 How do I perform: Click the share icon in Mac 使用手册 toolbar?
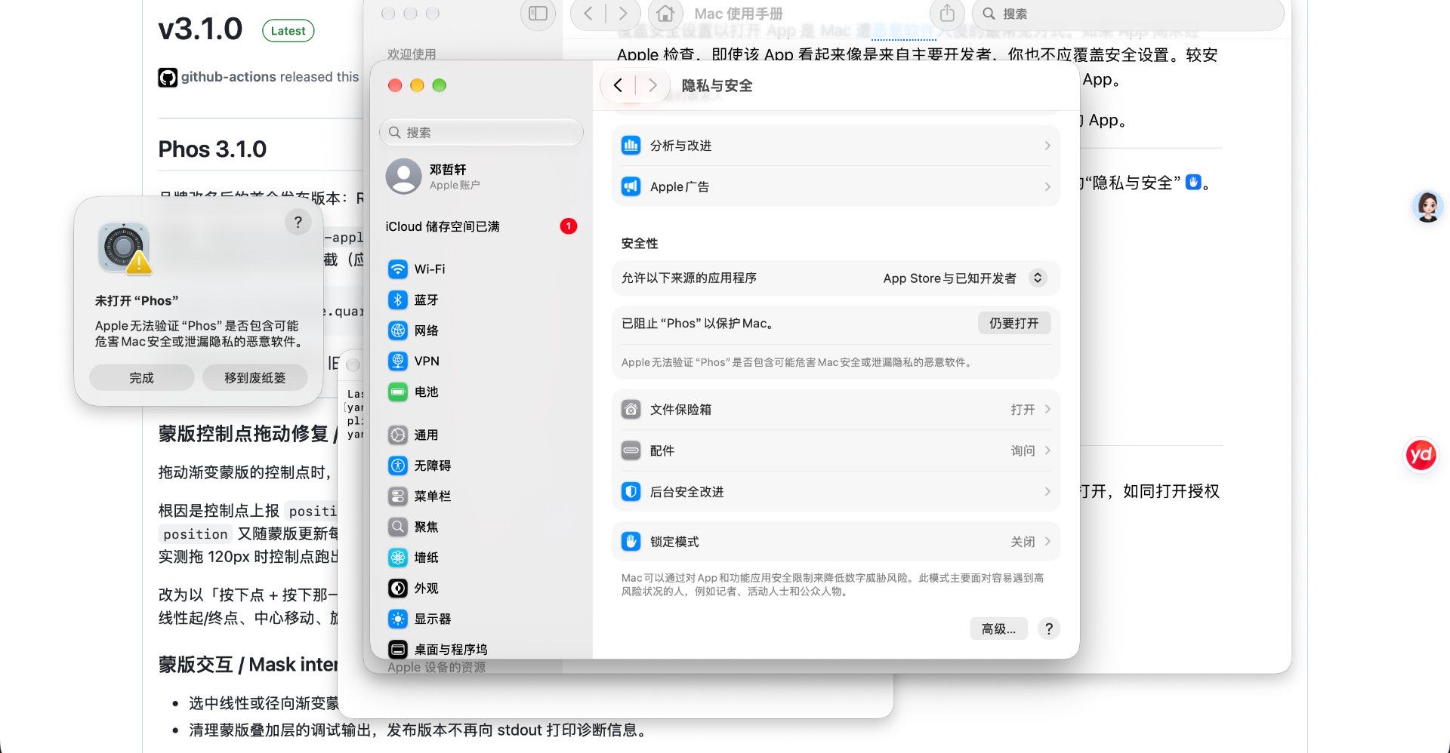tap(947, 14)
